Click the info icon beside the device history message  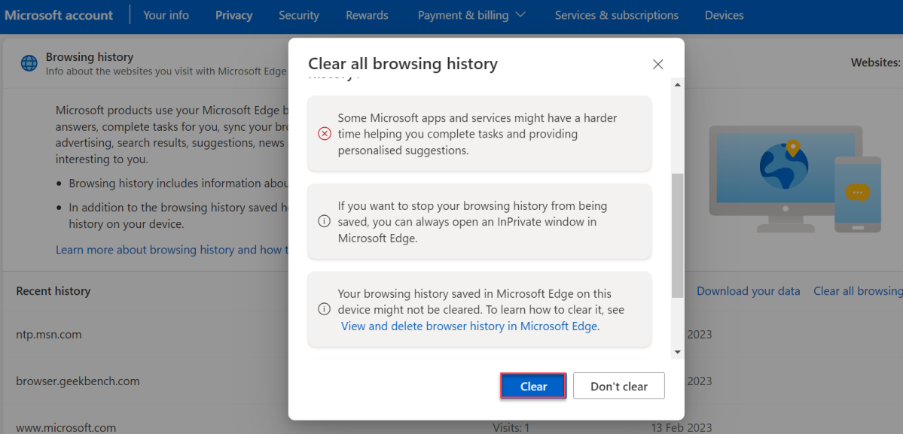325,309
